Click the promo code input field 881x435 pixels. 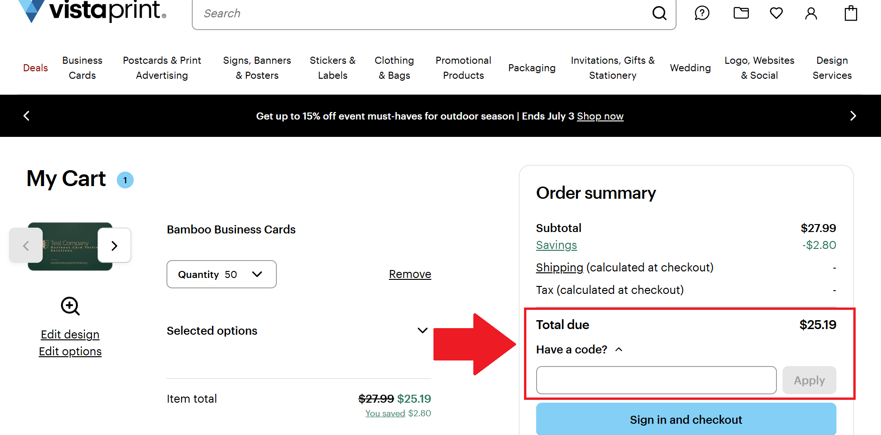pos(656,380)
